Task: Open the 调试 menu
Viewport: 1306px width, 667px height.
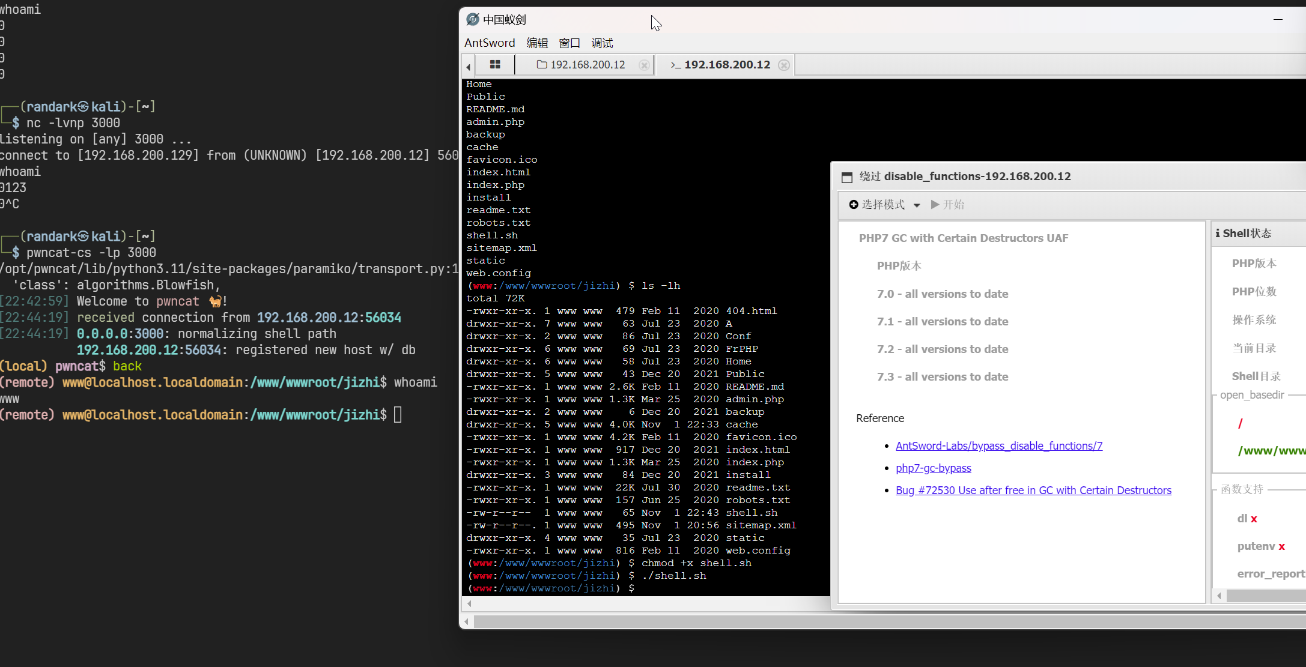Action: click(602, 43)
